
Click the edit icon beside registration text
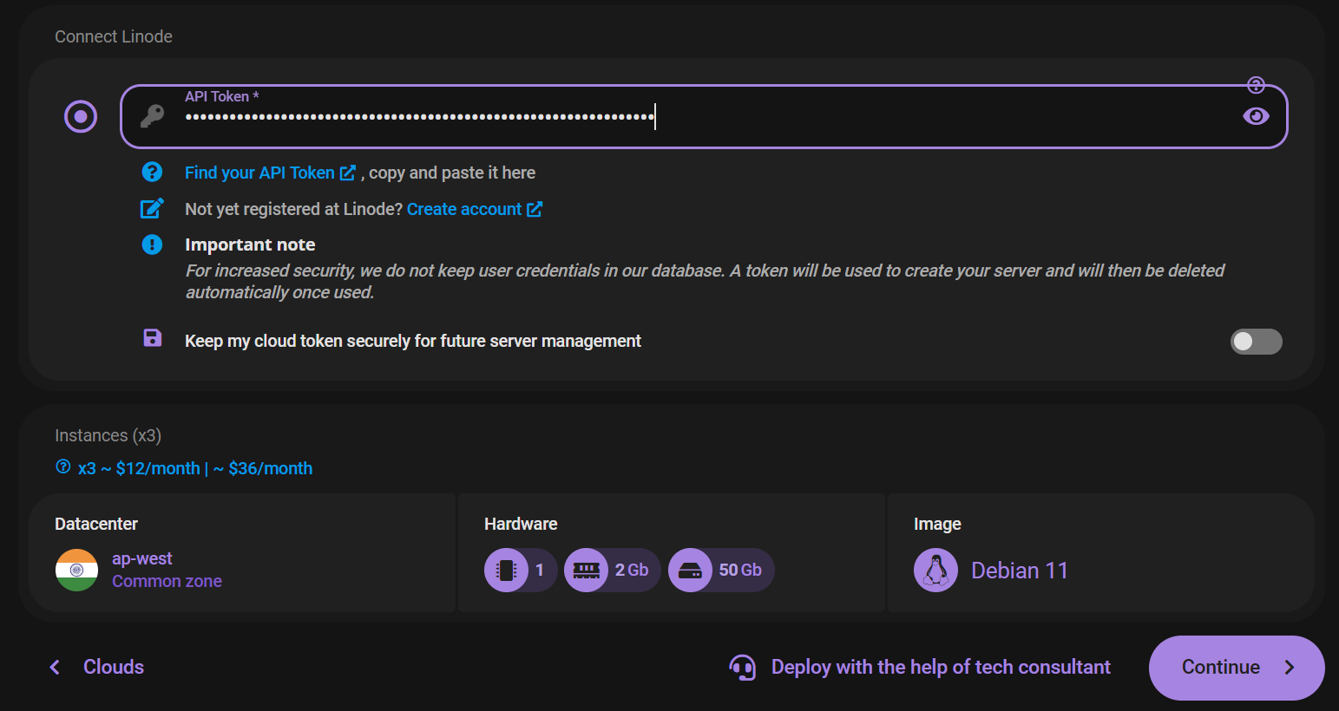tap(152, 208)
